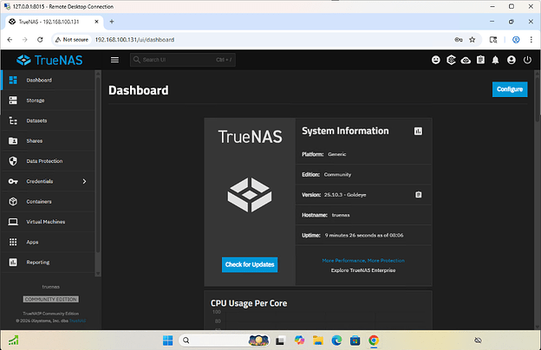Expand the Credentials submenu chevron
This screenshot has width=541, height=350.
(84, 181)
